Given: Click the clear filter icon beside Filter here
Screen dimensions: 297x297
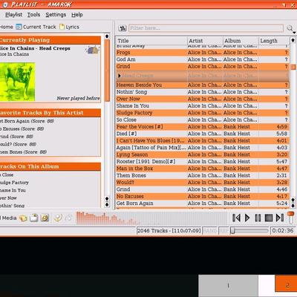Looking at the screenshot, I should [123, 28].
